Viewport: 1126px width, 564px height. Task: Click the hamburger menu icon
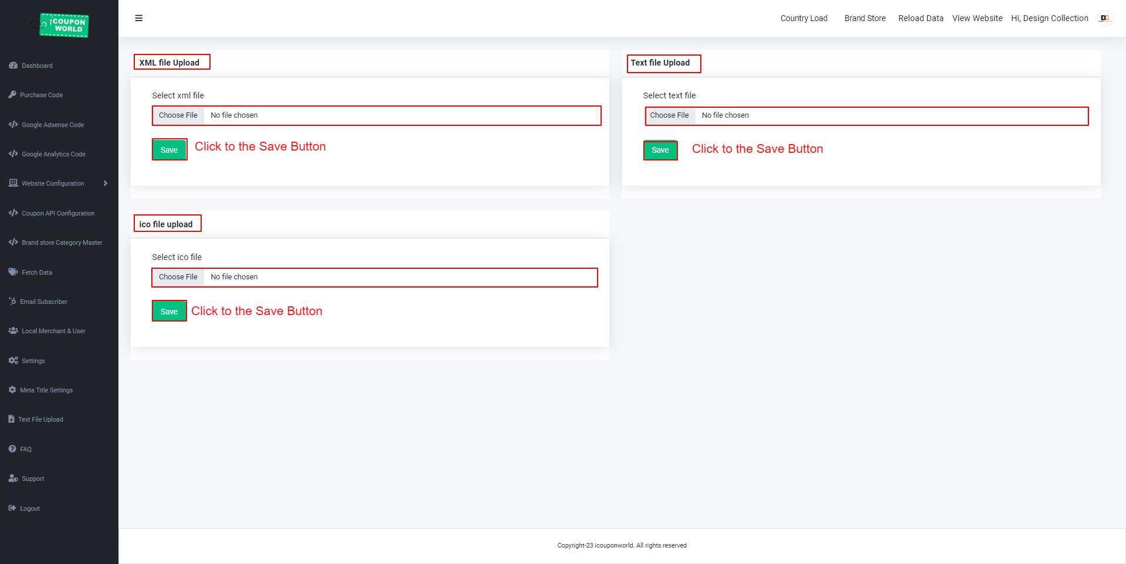point(139,18)
